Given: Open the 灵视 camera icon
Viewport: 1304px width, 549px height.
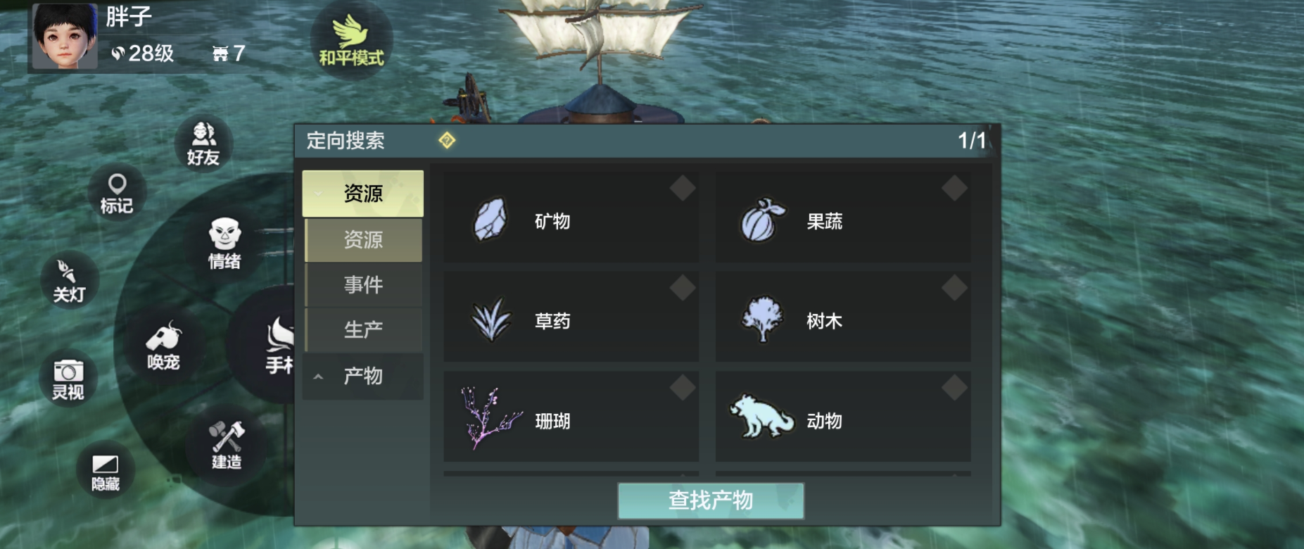Looking at the screenshot, I should click(68, 379).
